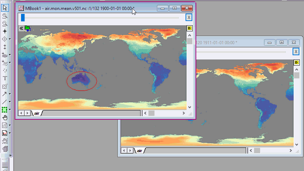Toggle the yellow D button in MBook1
Image resolution: width=304 pixels, height=171 pixels.
click(x=189, y=28)
